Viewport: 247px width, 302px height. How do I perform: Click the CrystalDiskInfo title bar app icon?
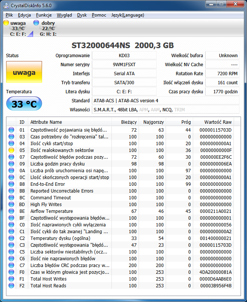coord(6,5)
